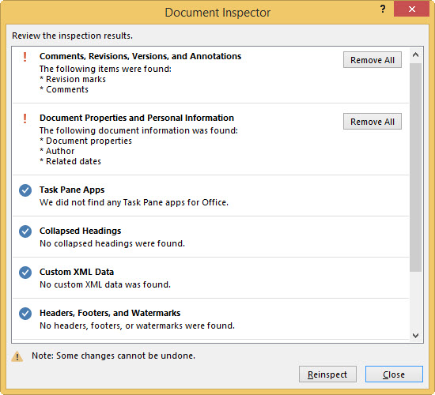Select the Custom XML Data result heading
This screenshot has height=395, width=435.
(x=77, y=272)
